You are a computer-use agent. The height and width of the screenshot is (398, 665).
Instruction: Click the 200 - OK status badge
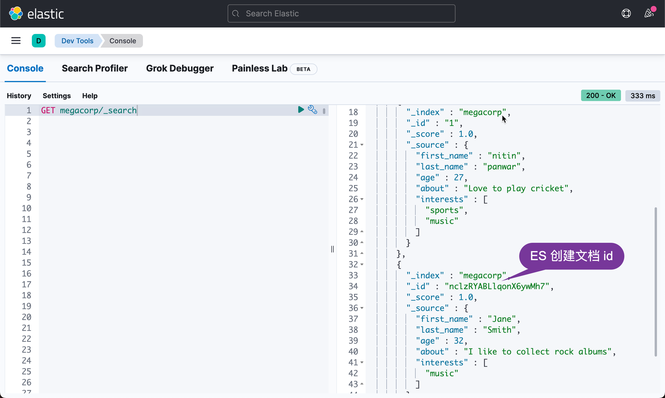(601, 95)
